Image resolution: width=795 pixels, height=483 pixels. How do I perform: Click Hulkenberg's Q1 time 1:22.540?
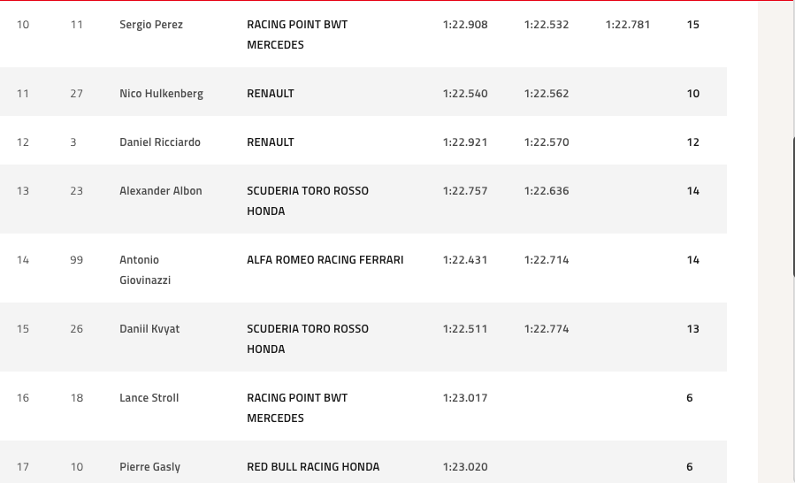[x=465, y=94]
